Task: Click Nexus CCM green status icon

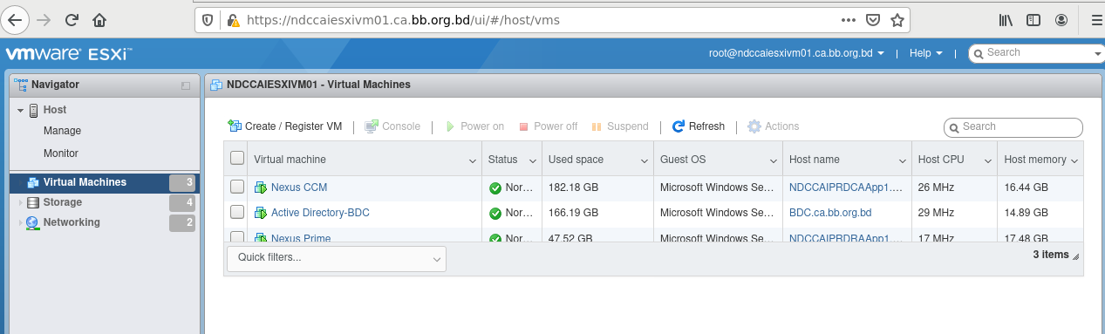Action: [495, 187]
